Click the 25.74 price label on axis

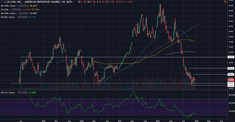(231, 68)
